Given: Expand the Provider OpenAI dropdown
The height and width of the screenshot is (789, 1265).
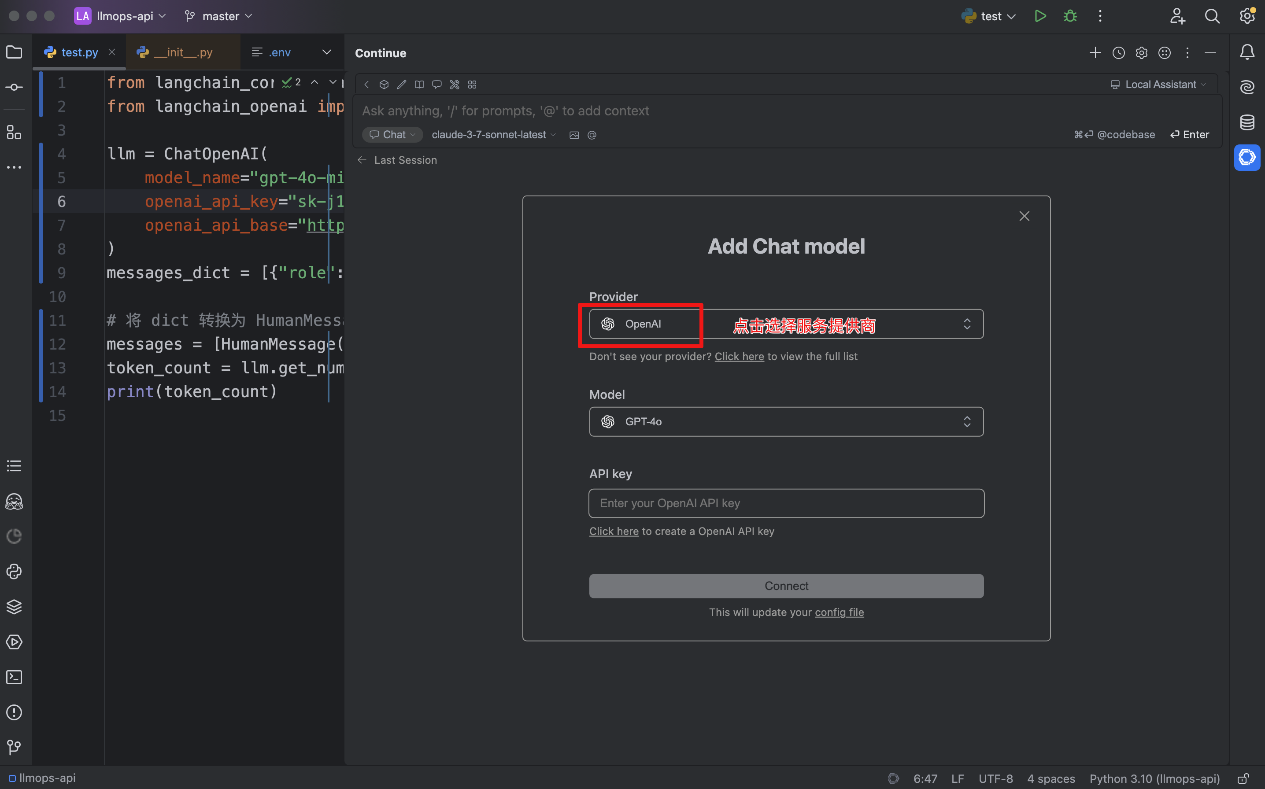Looking at the screenshot, I should pyautogui.click(x=786, y=324).
